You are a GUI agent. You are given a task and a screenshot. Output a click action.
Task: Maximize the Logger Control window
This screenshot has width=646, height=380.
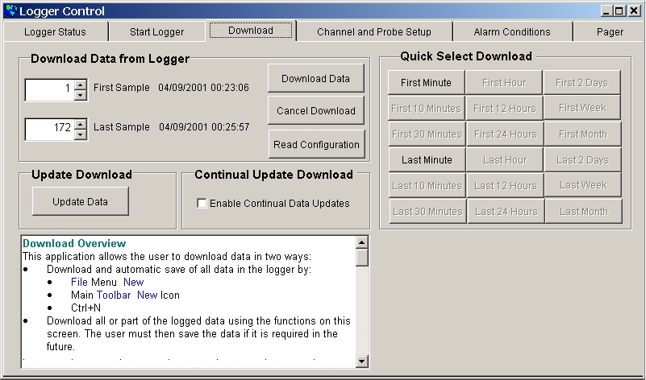pos(619,11)
